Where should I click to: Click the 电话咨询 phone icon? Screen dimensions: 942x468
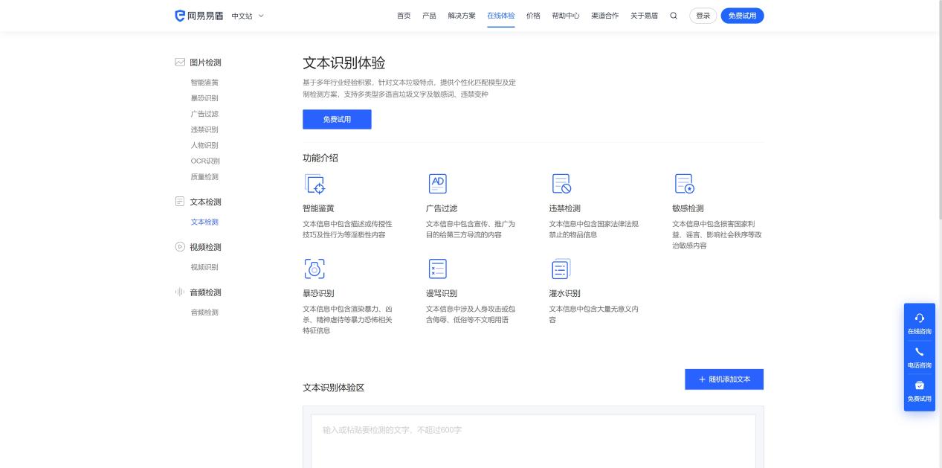920,352
